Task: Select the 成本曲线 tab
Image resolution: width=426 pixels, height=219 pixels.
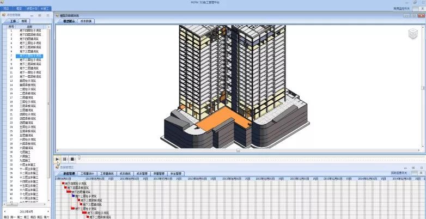Action: click(125, 173)
